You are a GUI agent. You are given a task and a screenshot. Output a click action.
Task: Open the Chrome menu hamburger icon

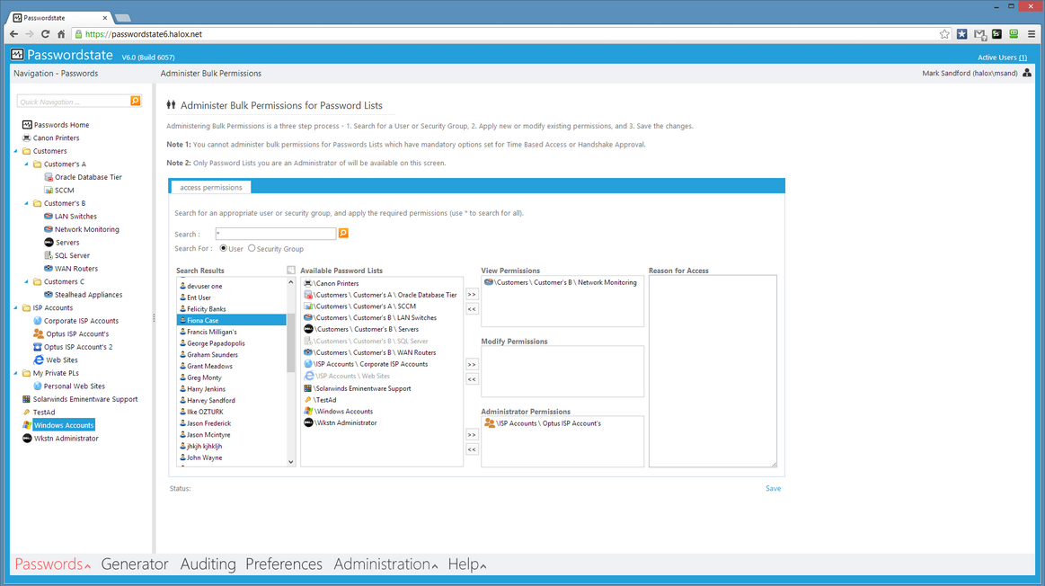tap(1032, 34)
